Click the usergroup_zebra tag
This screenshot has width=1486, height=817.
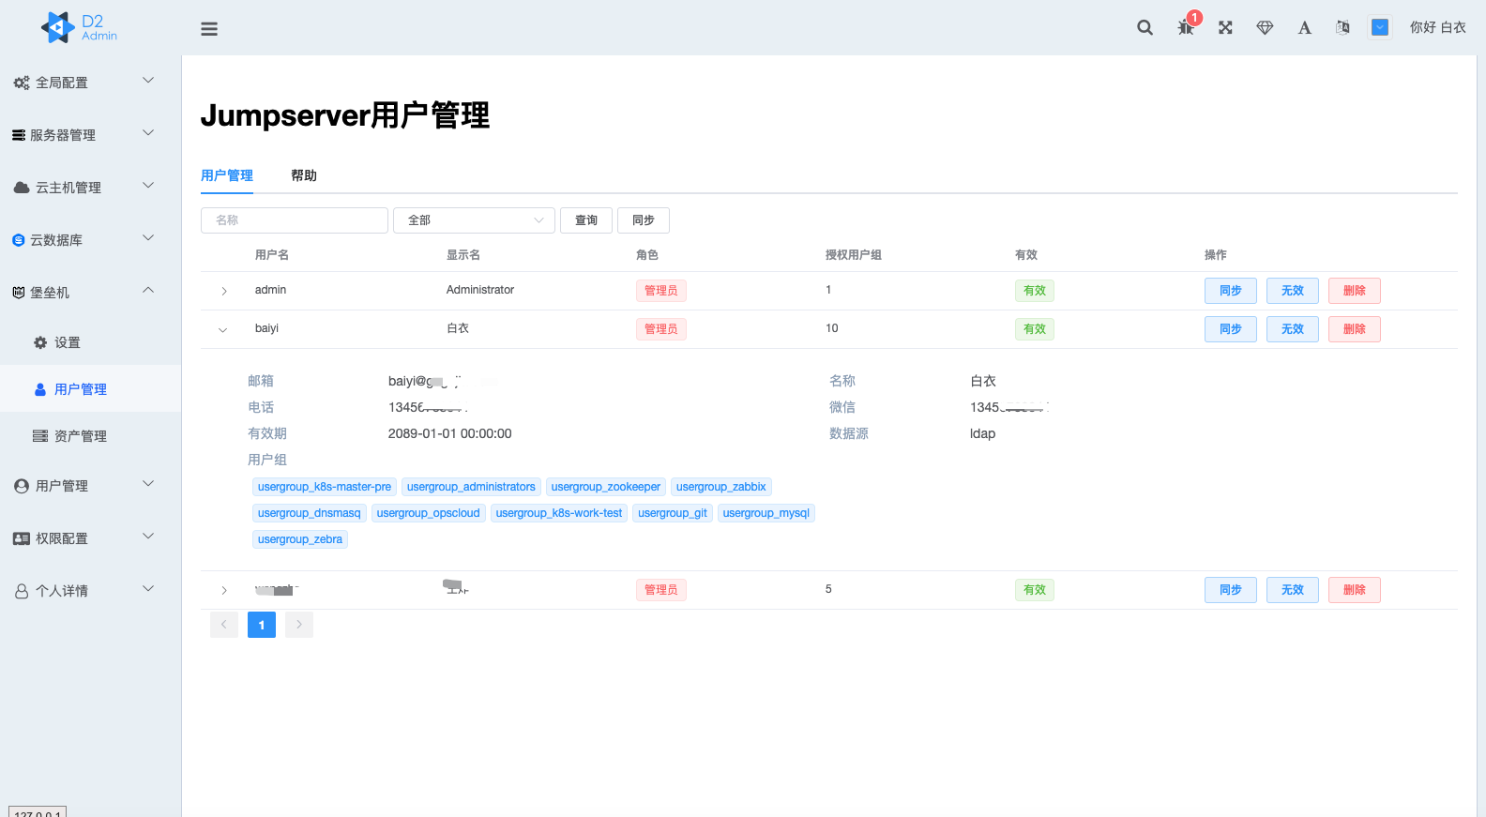300,539
